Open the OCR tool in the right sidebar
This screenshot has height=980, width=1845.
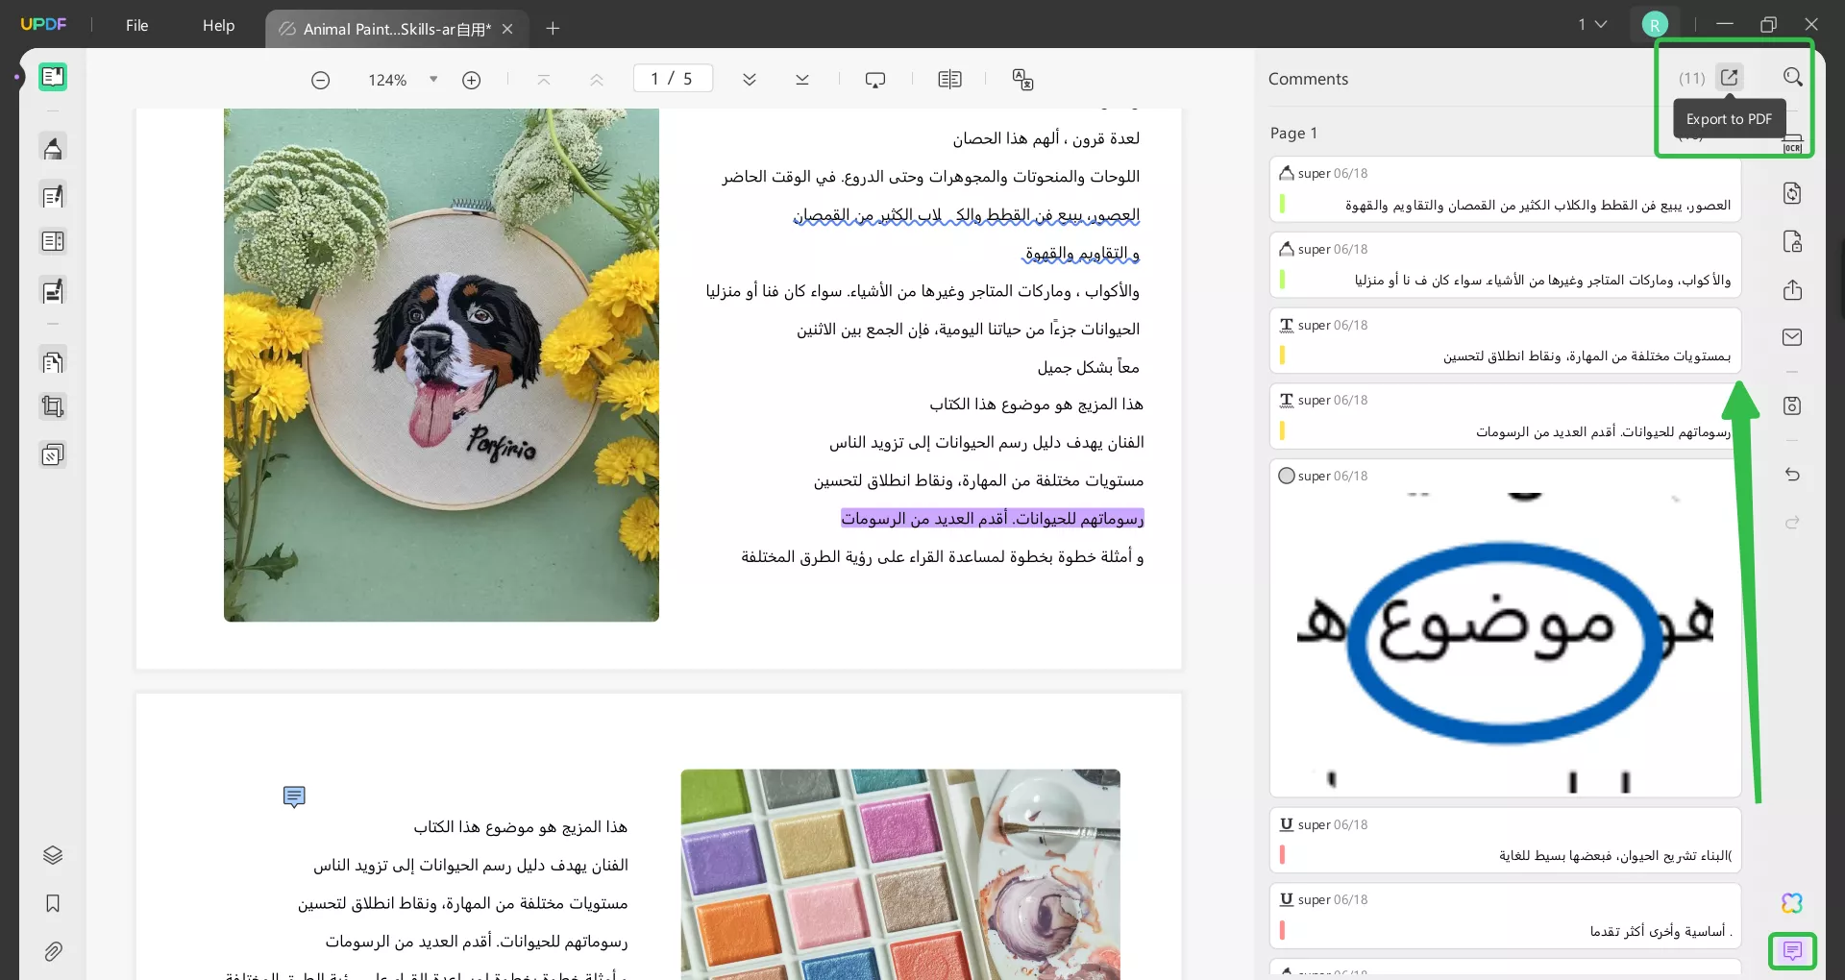(x=1793, y=141)
